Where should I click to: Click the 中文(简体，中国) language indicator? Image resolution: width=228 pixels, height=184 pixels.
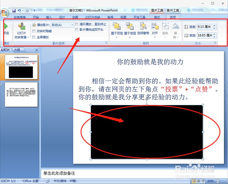(x=65, y=181)
